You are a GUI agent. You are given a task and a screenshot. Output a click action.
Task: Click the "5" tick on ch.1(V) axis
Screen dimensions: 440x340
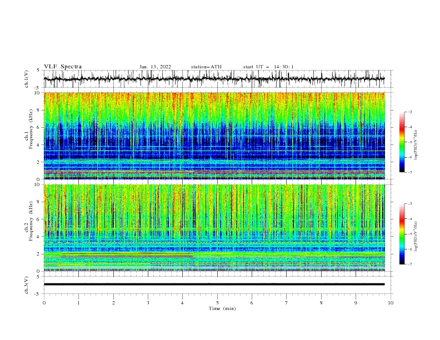click(39, 71)
